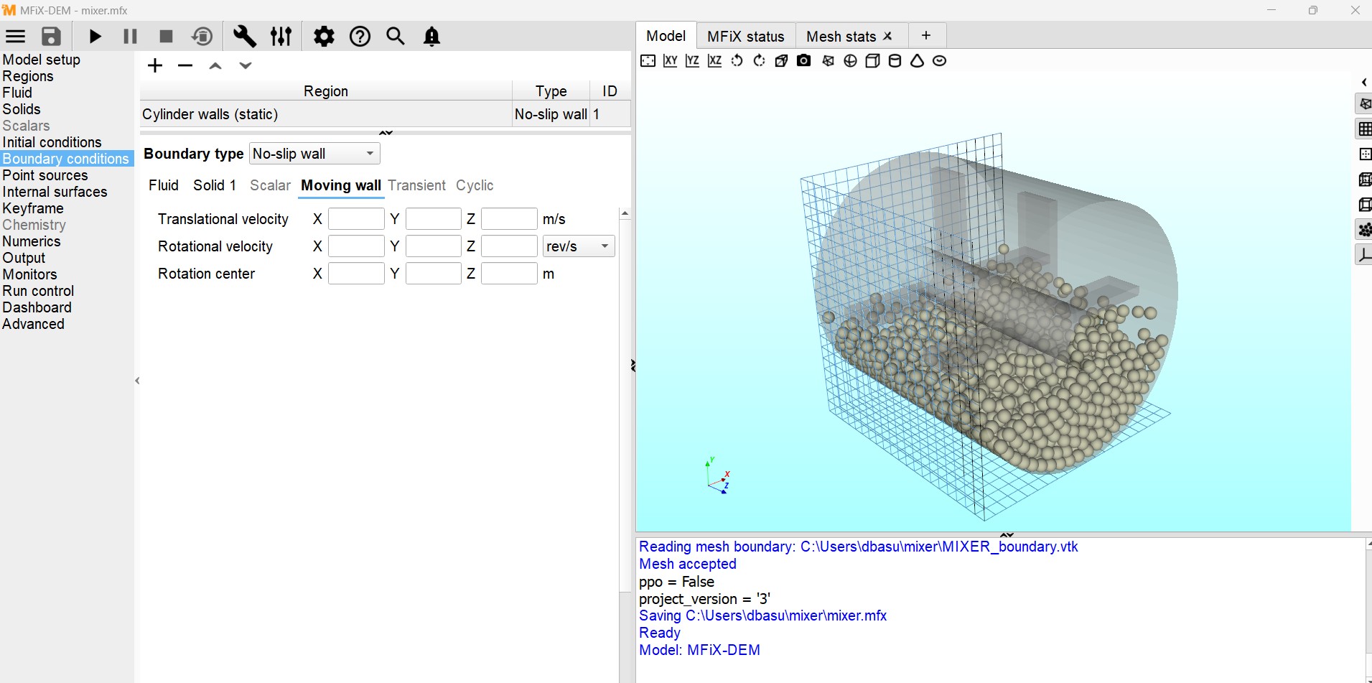The image size is (1372, 683).
Task: Go to Regions pane
Action: [28, 76]
